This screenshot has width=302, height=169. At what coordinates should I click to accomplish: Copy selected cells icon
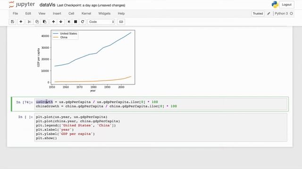coord(37,22)
